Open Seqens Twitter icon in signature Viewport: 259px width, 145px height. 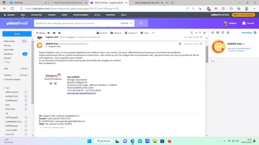coord(51,83)
